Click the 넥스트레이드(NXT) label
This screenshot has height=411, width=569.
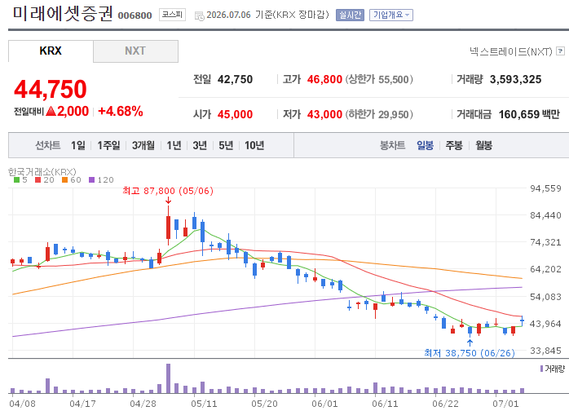pos(510,51)
